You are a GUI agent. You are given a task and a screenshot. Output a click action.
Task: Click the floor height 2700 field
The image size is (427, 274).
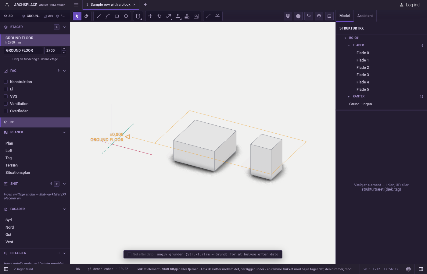click(x=53, y=51)
